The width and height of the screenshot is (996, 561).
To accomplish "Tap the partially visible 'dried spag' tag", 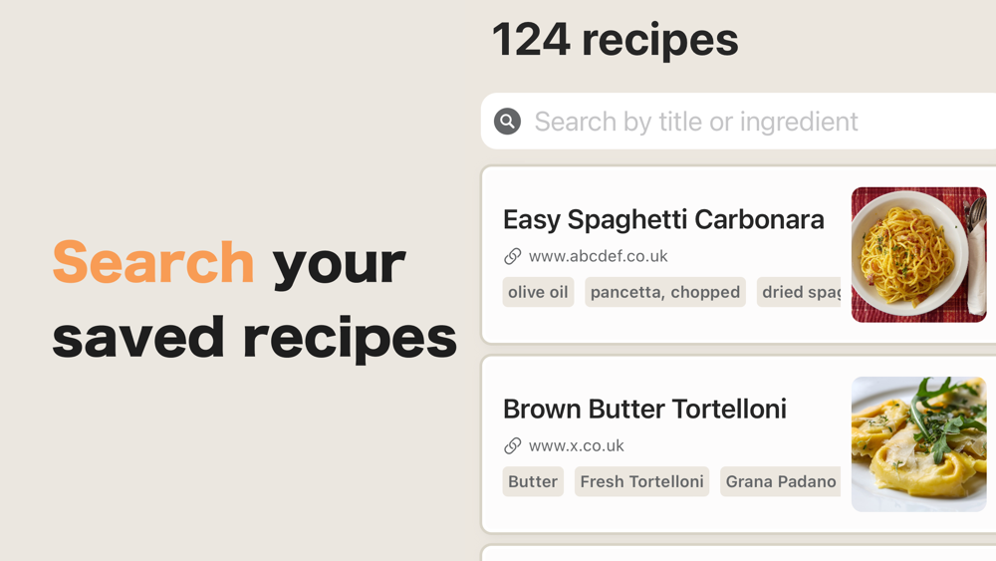I will coord(800,292).
